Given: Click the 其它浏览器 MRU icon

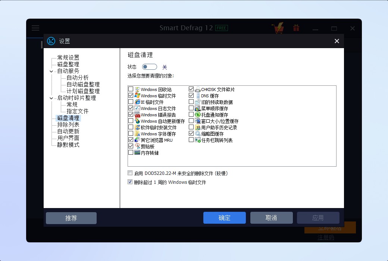Looking at the screenshot, I should (137, 140).
